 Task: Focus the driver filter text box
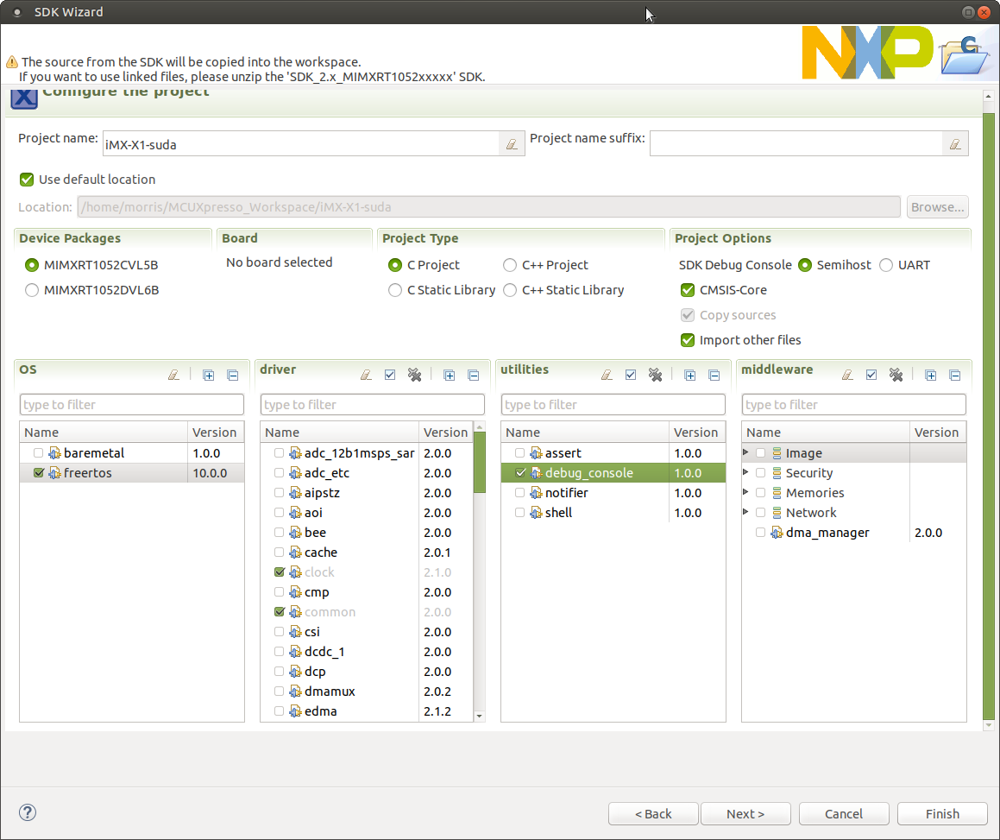point(373,405)
